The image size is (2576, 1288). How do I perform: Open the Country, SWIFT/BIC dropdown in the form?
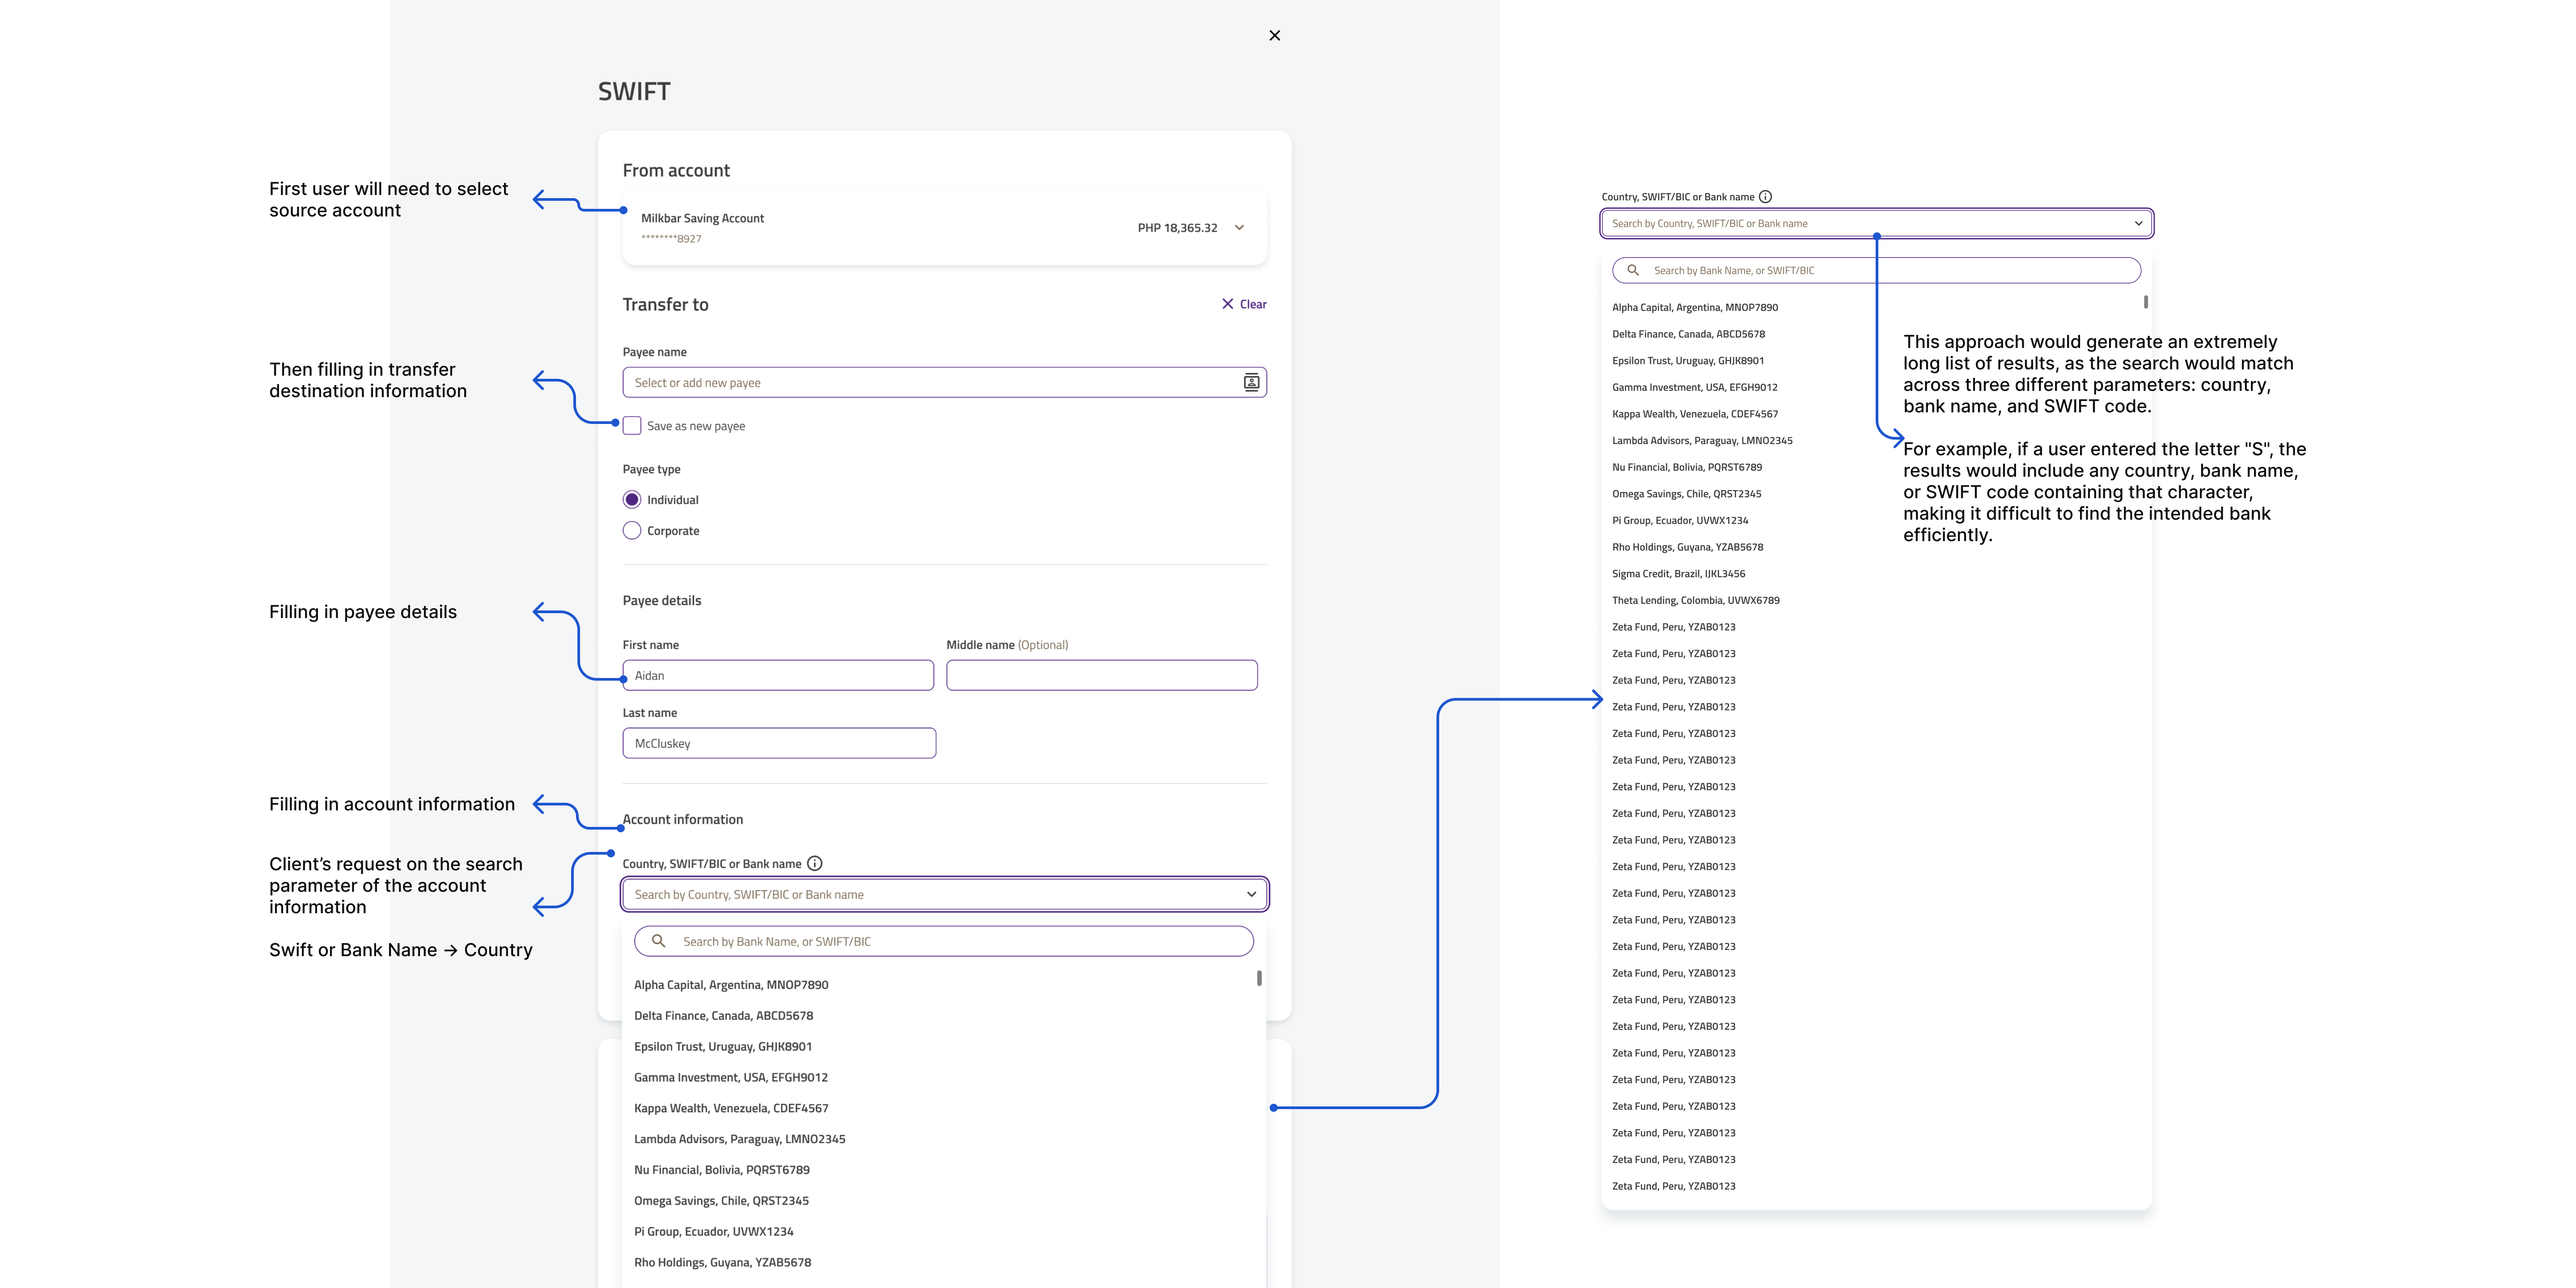945,894
